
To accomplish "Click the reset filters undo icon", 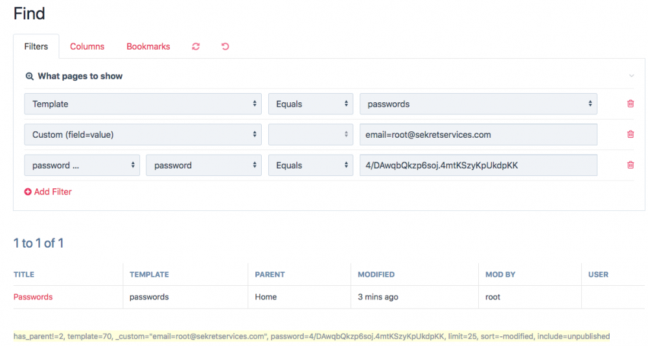I will (225, 47).
